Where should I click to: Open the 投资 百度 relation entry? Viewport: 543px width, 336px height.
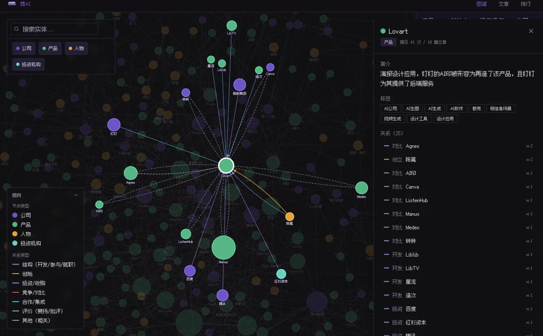[x=411, y=309]
